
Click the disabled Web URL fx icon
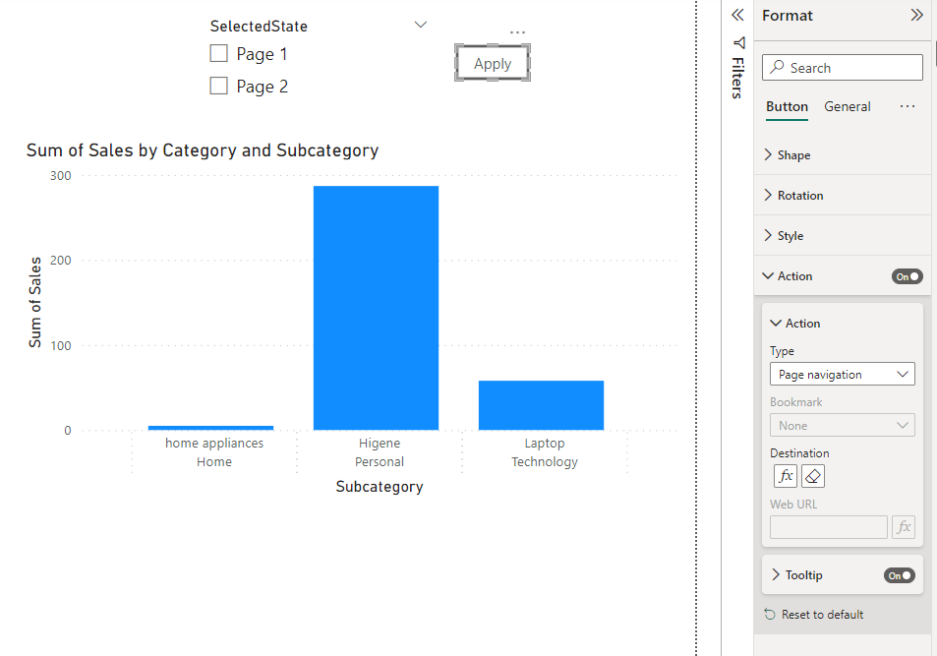(904, 527)
